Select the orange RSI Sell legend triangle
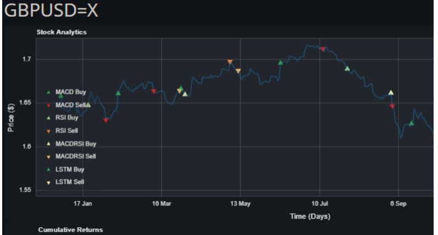 48,131
